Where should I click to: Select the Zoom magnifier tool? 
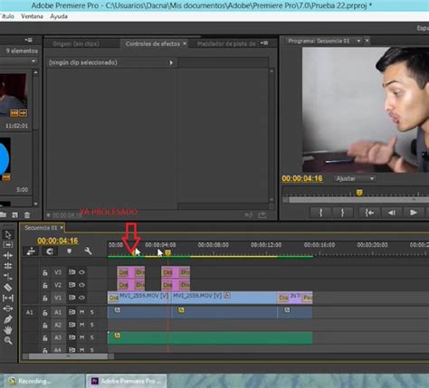click(x=8, y=340)
